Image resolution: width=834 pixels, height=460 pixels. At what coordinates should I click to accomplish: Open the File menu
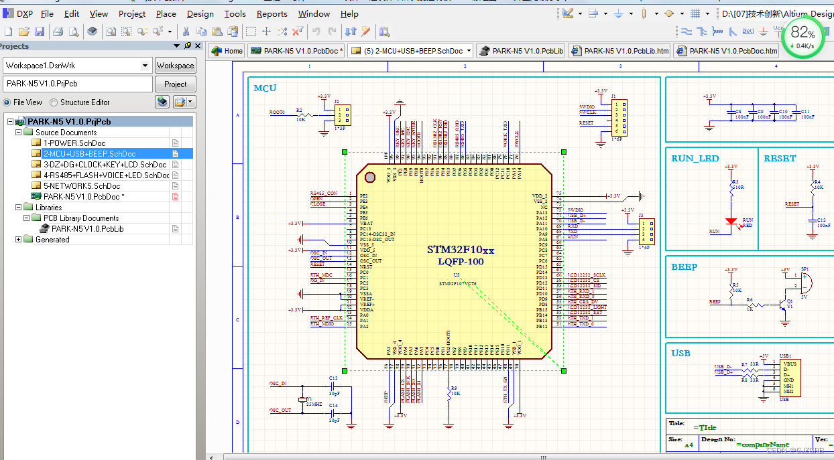[47, 13]
